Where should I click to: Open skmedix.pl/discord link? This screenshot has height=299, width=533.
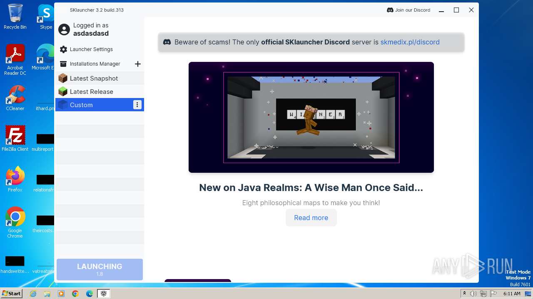click(x=410, y=42)
